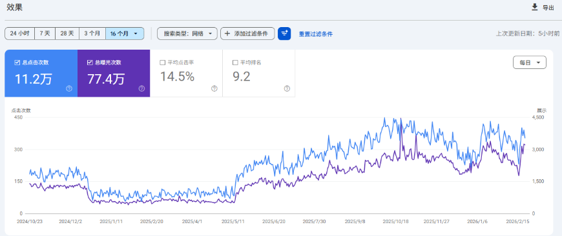562x236 pixels.
Task: Click the 2025/5/11 x-axis date label
Action: pos(233,221)
